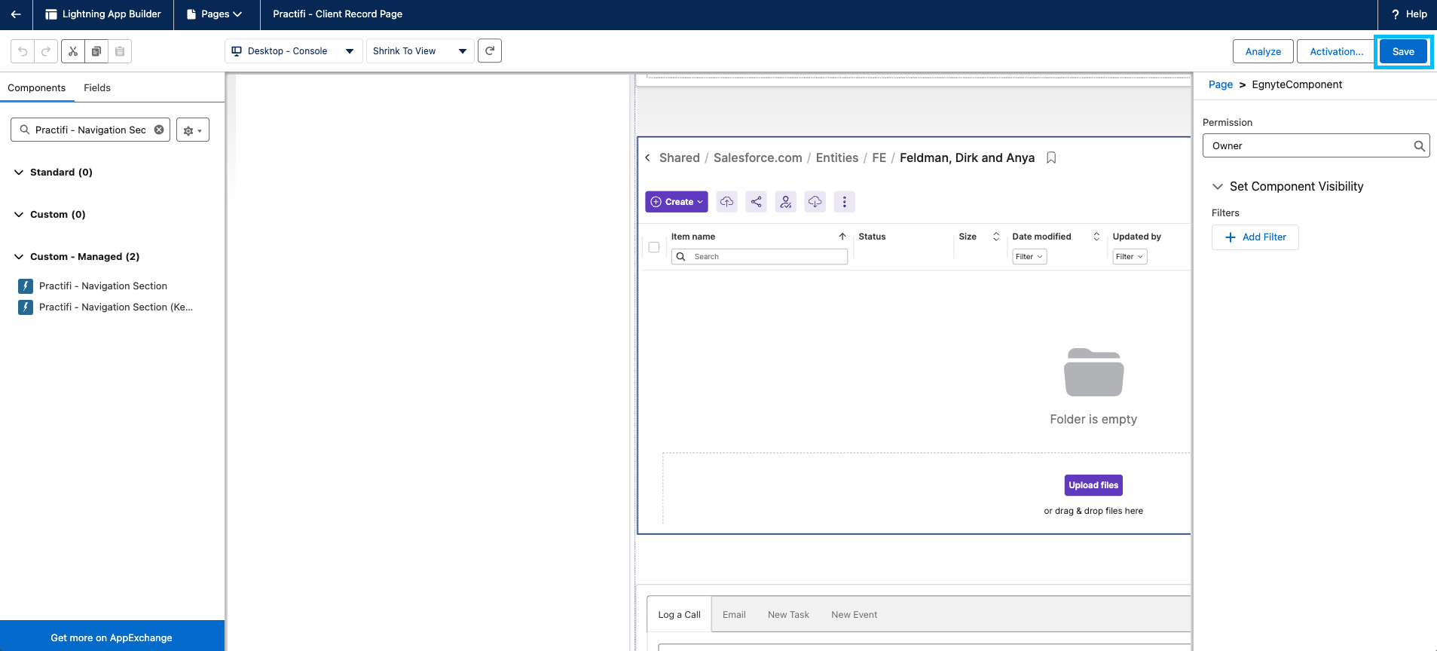The height and width of the screenshot is (651, 1437).
Task: Click the Page breadcrumb link
Action: click(1221, 84)
